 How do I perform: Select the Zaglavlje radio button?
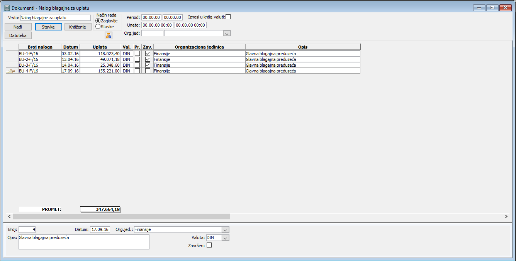[98, 21]
